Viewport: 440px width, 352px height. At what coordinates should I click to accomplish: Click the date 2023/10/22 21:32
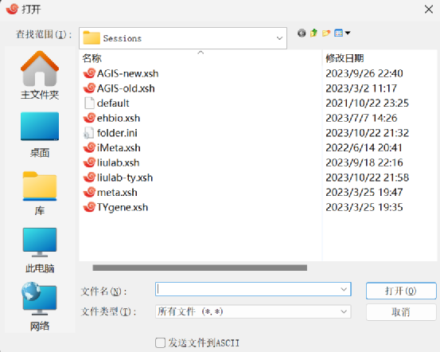coord(367,133)
